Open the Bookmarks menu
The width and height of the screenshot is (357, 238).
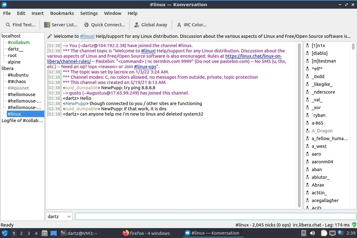tap(62, 13)
